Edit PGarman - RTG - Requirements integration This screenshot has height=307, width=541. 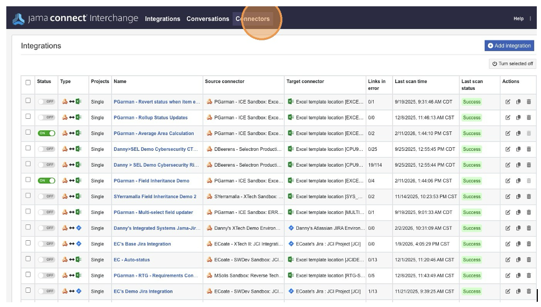[507, 275]
